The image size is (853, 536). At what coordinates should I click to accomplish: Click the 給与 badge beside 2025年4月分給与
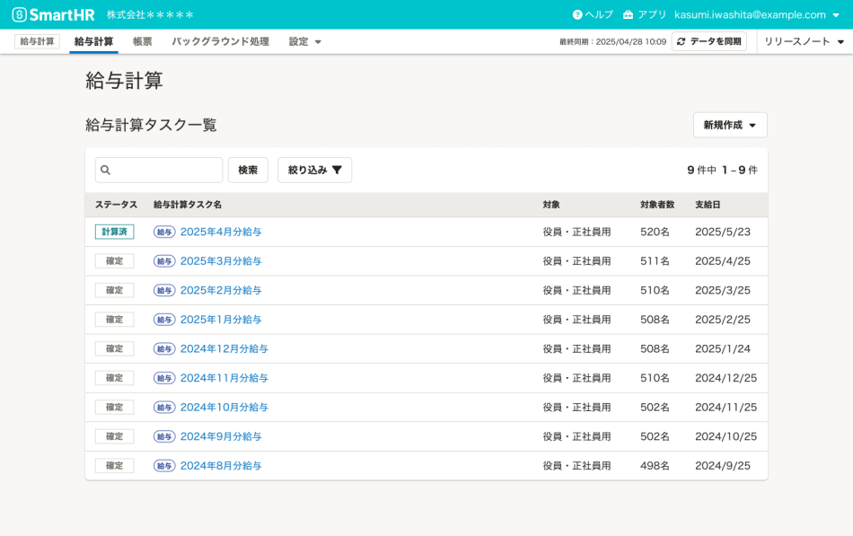pos(164,231)
